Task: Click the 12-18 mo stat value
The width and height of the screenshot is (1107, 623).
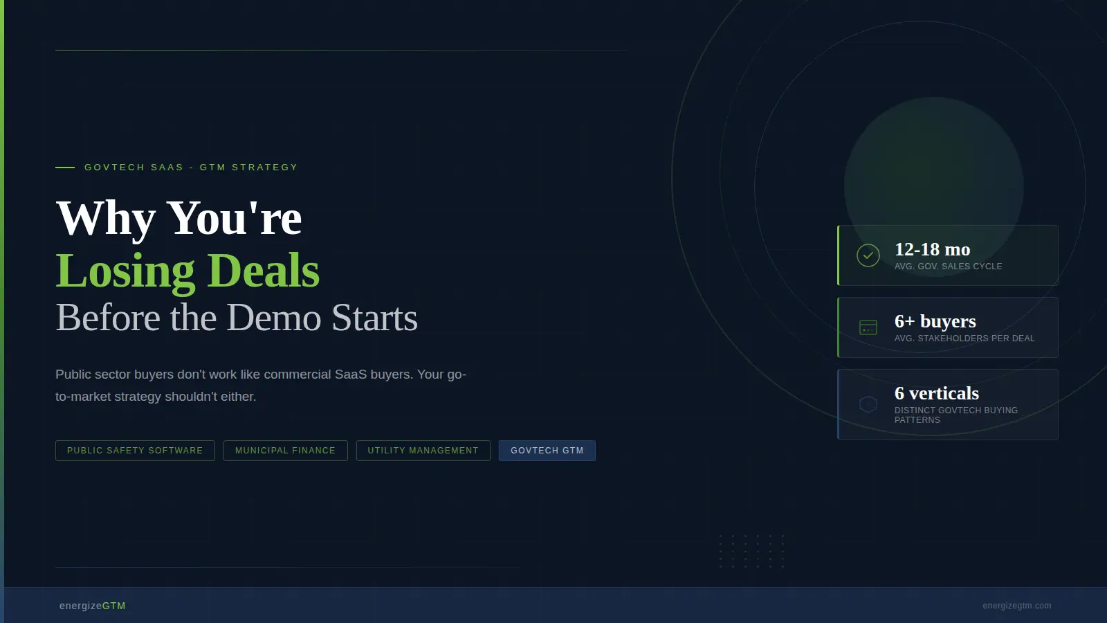Action: point(932,249)
